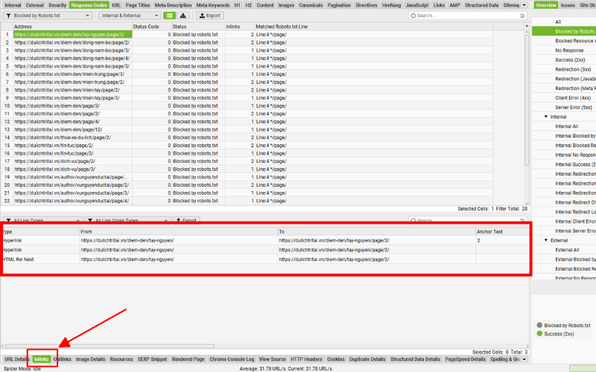Open the H1 tab

point(237,5)
